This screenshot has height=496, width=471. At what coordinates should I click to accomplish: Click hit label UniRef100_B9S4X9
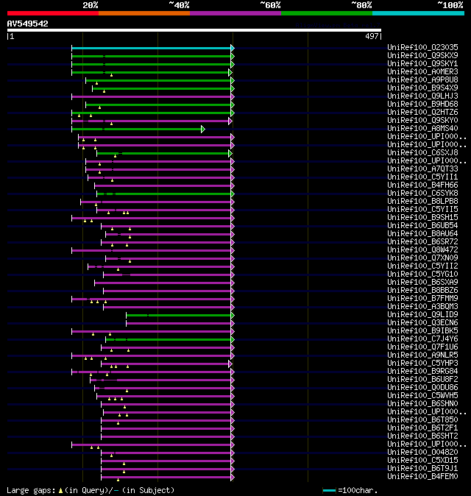(422, 88)
